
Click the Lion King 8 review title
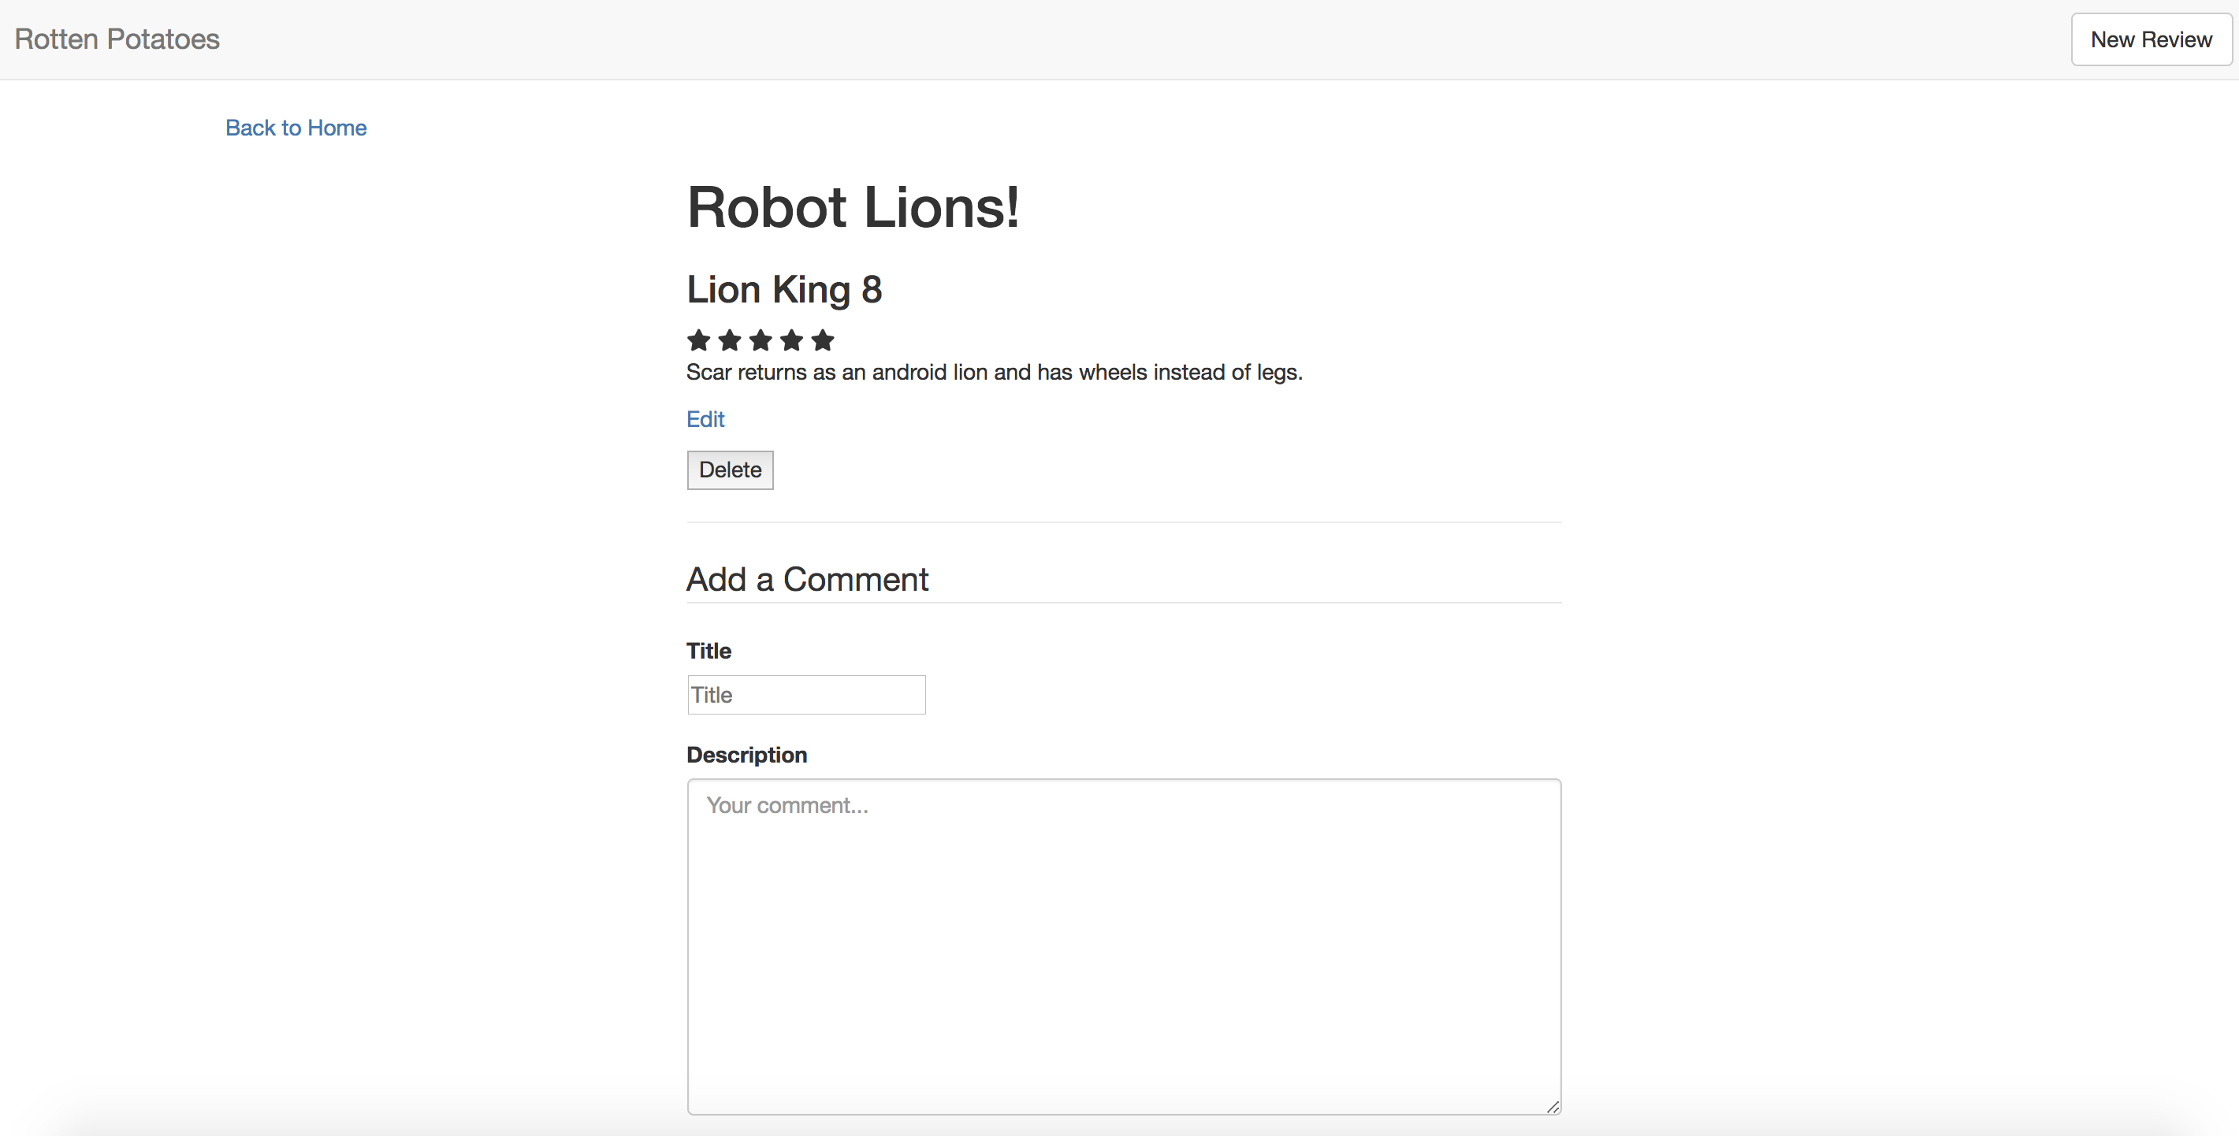point(784,289)
